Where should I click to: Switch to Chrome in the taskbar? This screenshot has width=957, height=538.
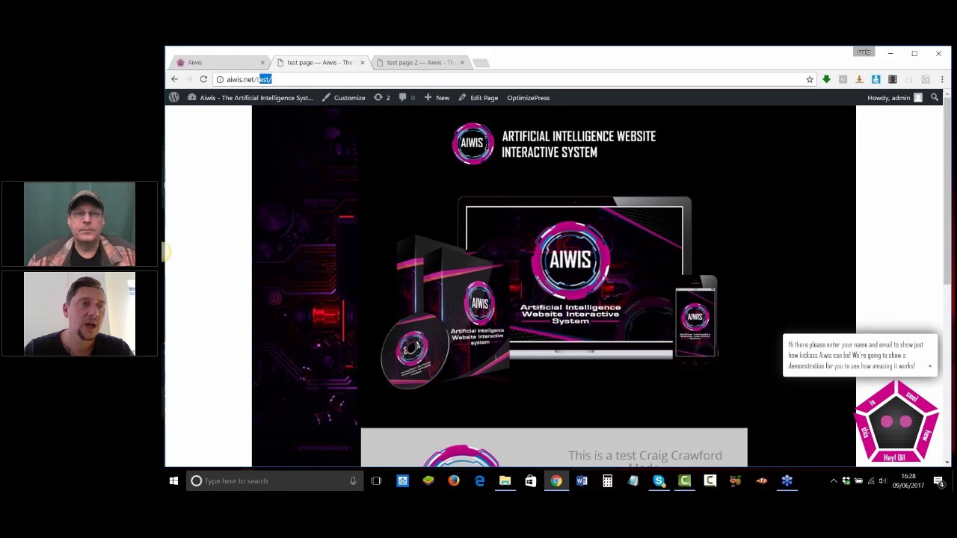click(556, 481)
